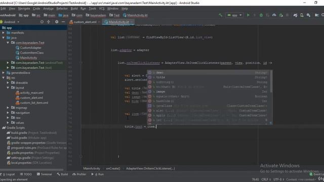The width and height of the screenshot is (324, 182).
Task: Click the Make Project hammer icon
Action: 221,15
